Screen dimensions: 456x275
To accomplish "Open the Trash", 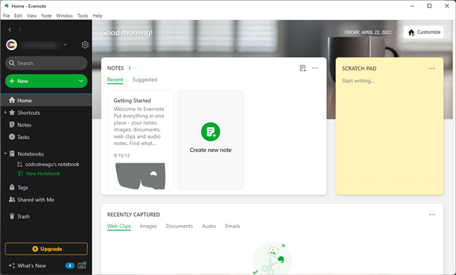I will click(x=23, y=217).
